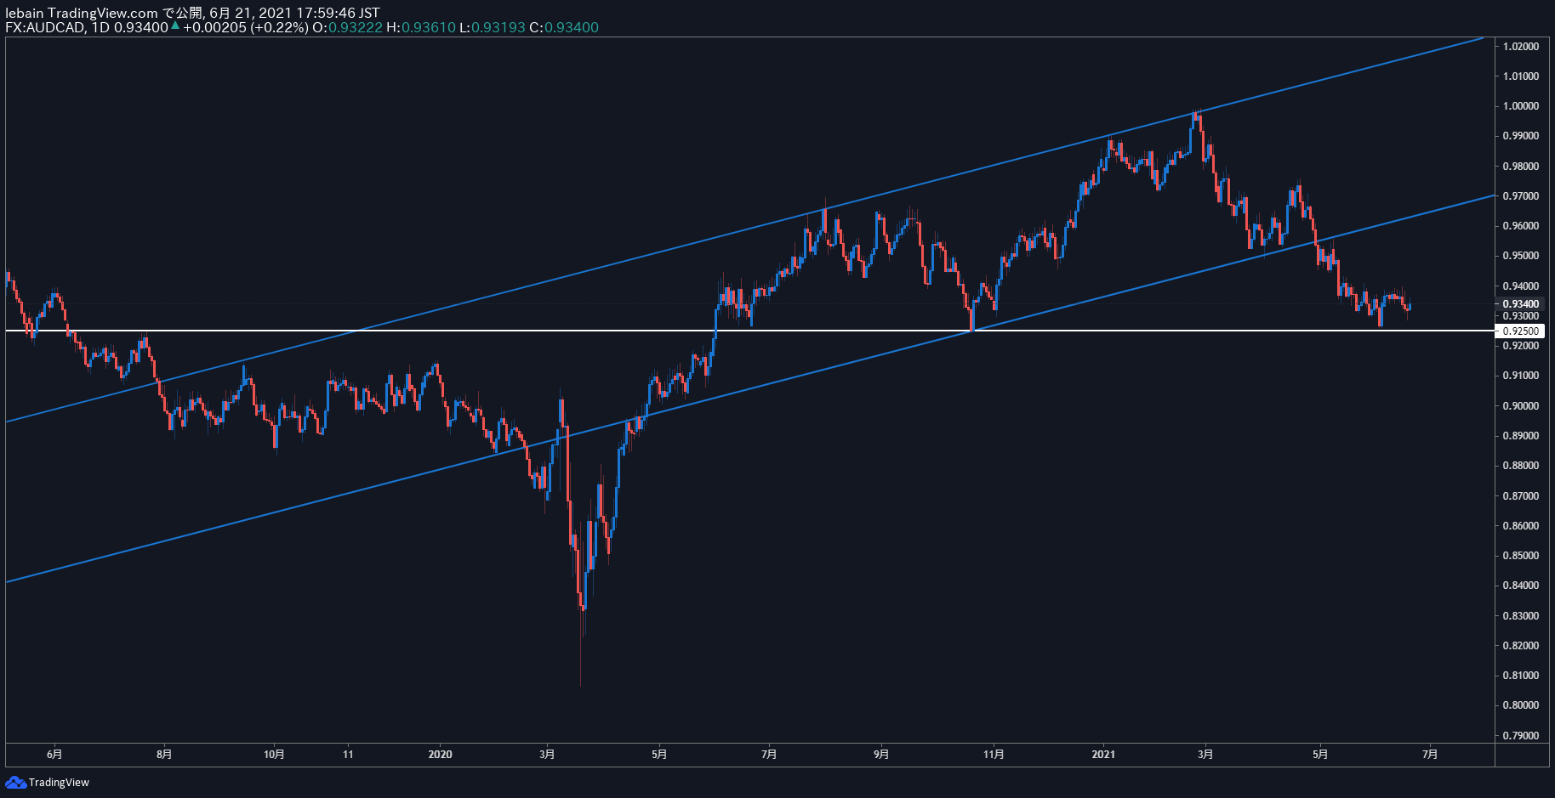Click the 0.96000 price axis label
This screenshot has height=798, width=1555.
pyautogui.click(x=1520, y=226)
